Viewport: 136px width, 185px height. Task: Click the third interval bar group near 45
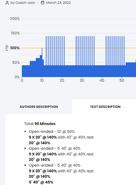[x=115, y=51]
